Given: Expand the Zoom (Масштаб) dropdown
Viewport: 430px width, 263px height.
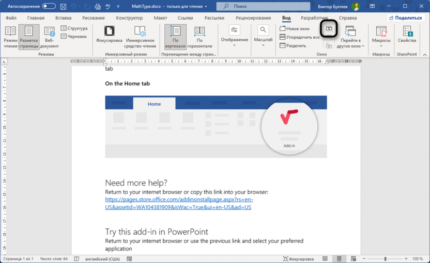Looking at the screenshot, I should 263,35.
